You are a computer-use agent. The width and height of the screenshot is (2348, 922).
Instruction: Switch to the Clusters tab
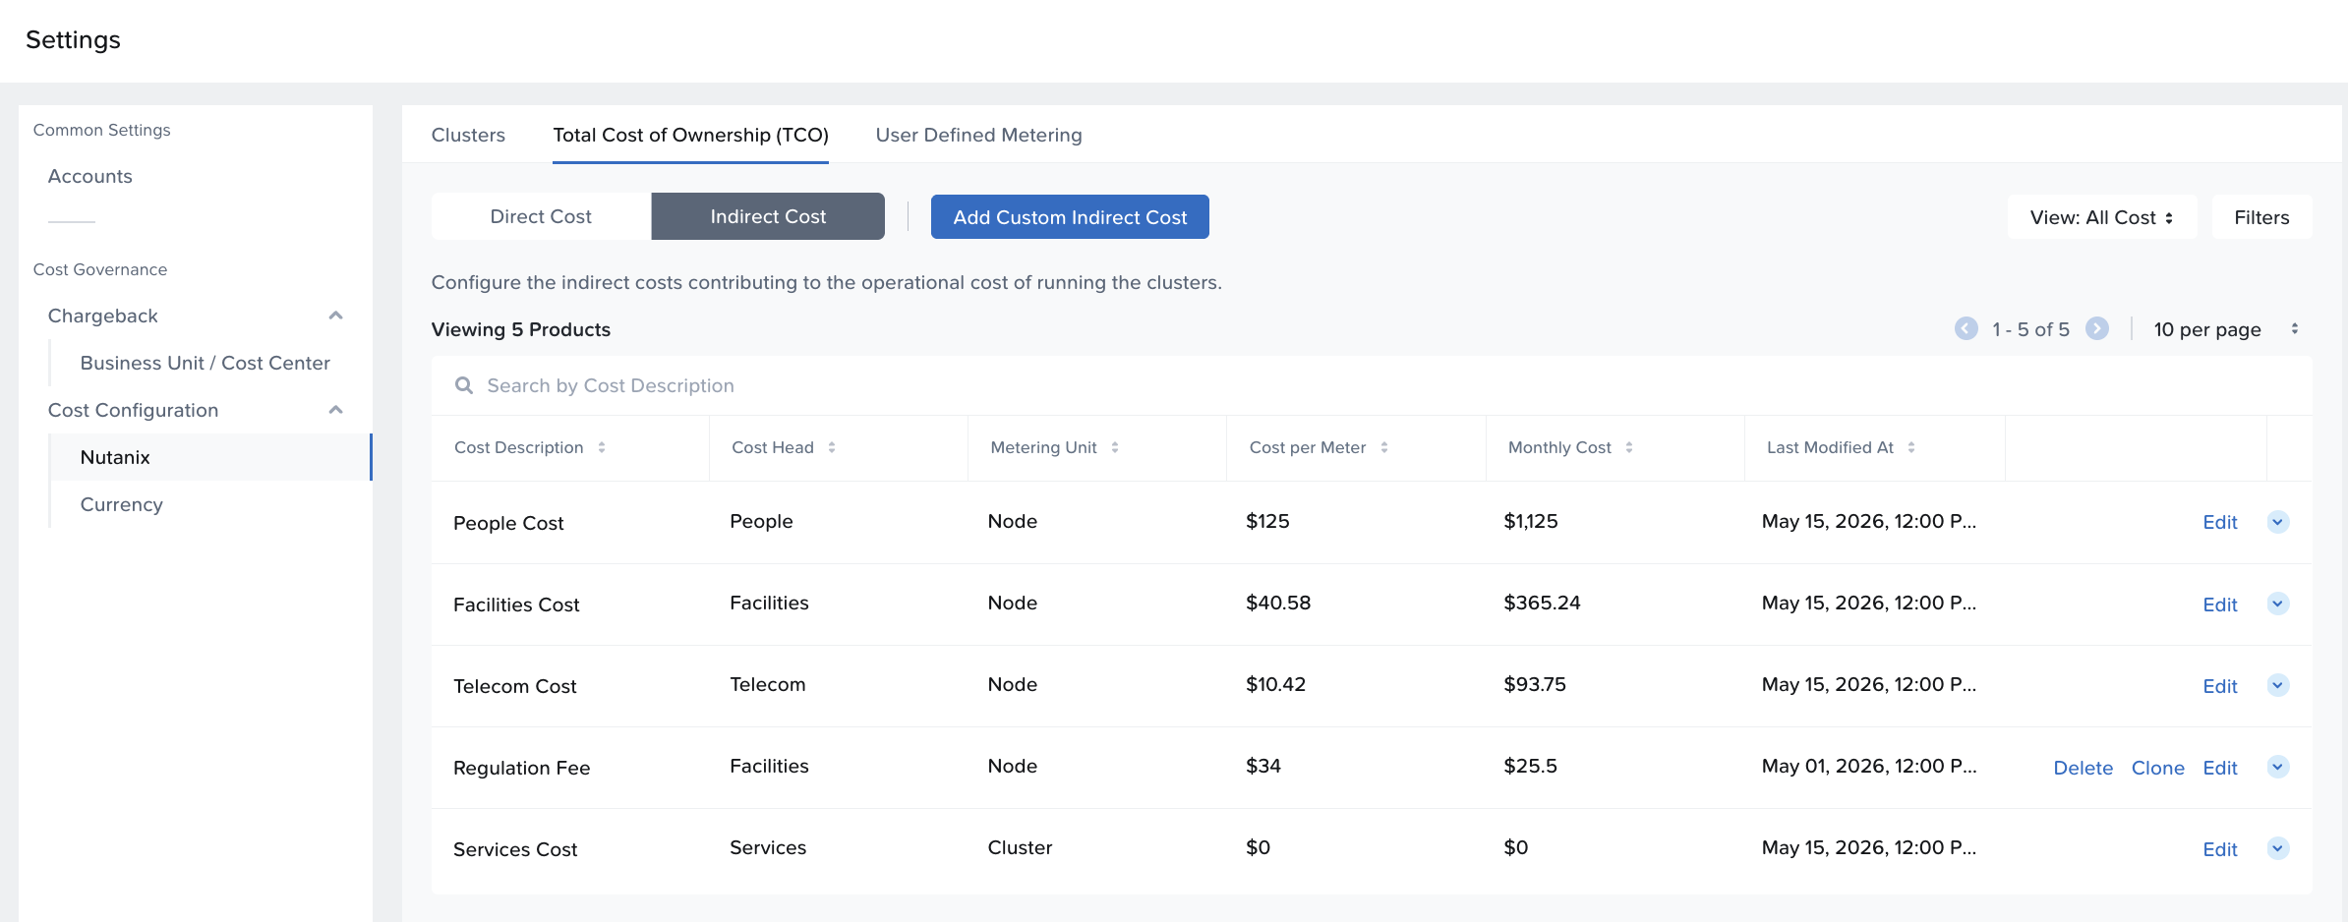[x=468, y=135]
